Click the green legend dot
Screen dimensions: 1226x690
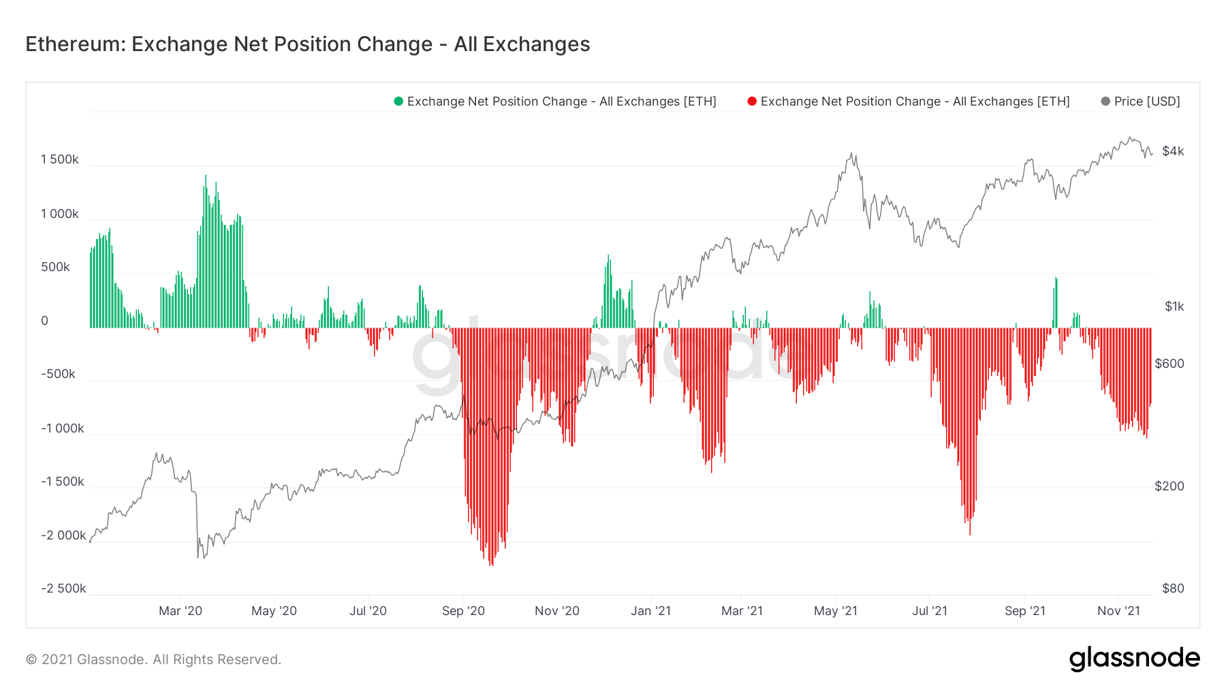[398, 101]
